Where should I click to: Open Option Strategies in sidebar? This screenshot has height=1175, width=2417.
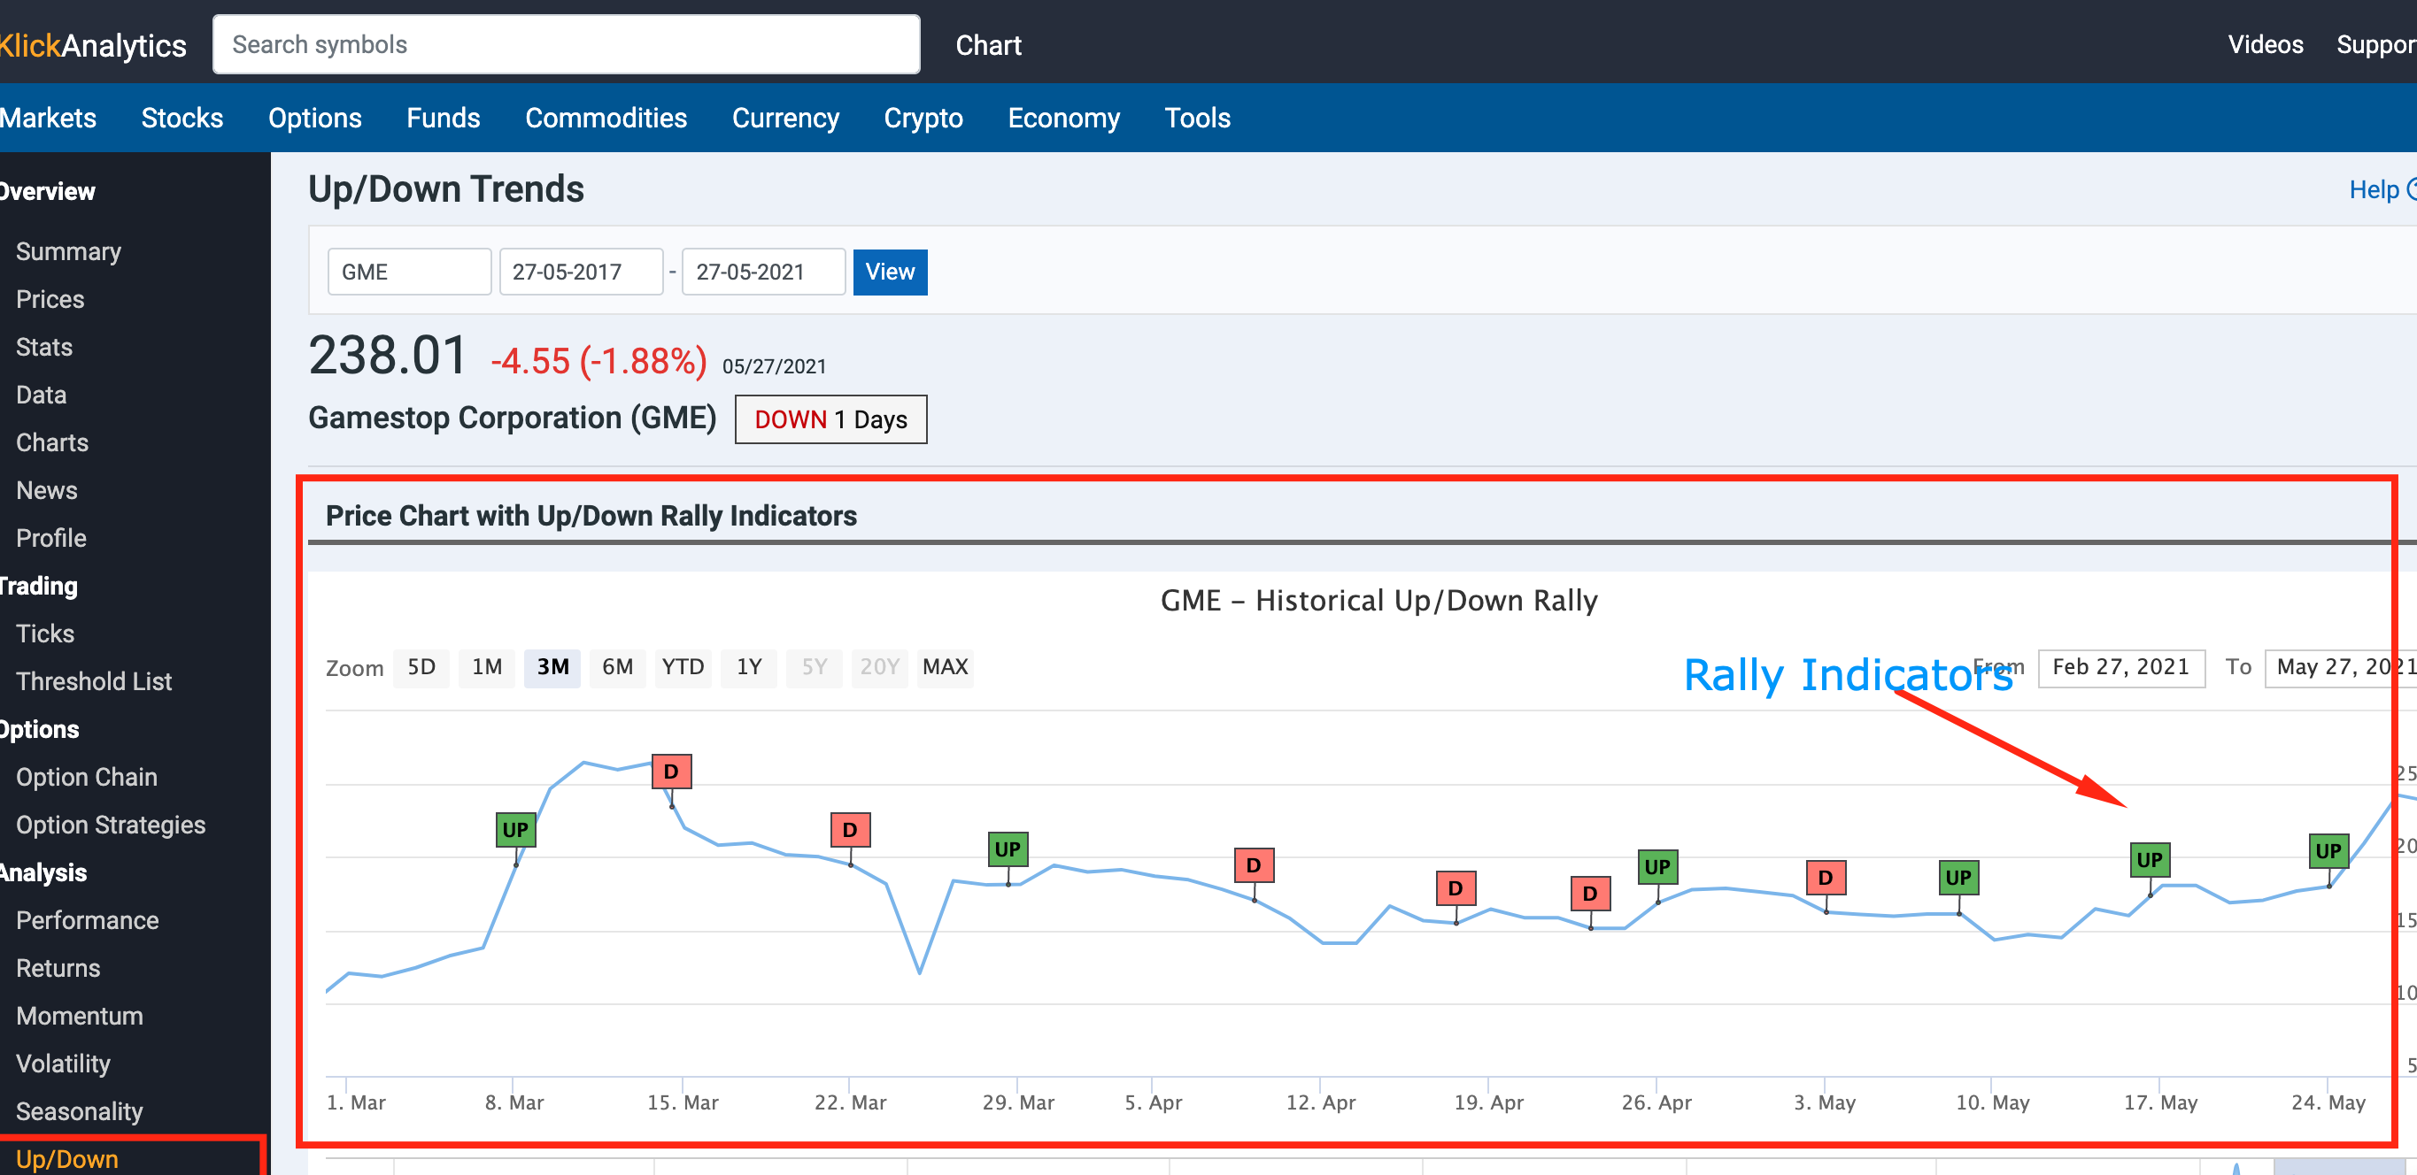(111, 826)
